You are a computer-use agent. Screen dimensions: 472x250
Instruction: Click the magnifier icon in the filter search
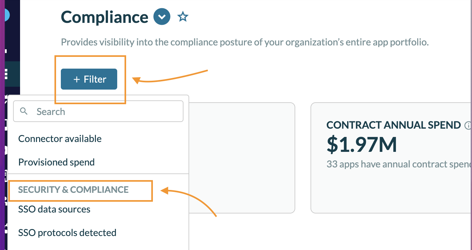click(x=24, y=111)
